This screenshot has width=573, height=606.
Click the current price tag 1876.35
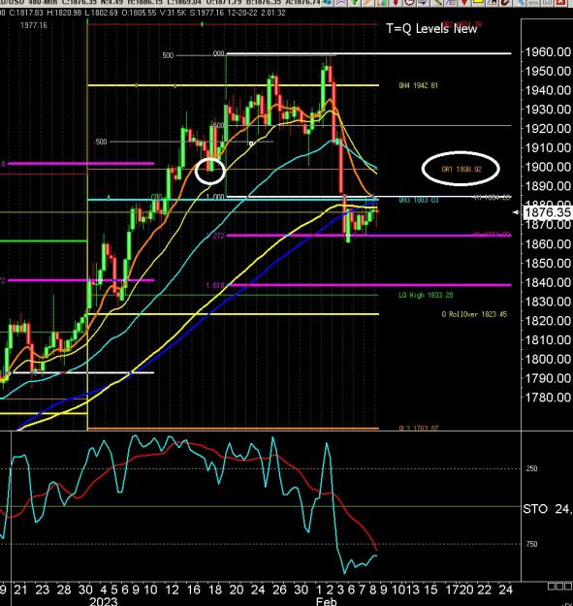[547, 212]
